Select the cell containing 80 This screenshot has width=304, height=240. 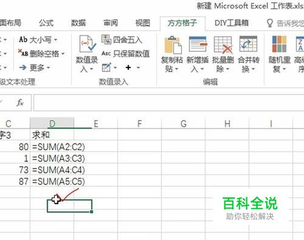click(15, 146)
